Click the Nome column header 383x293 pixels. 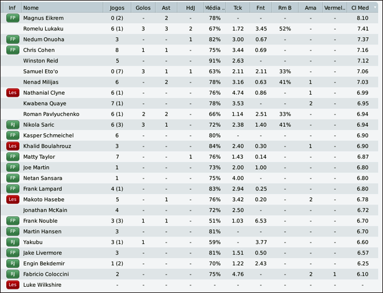pyautogui.click(x=62, y=8)
